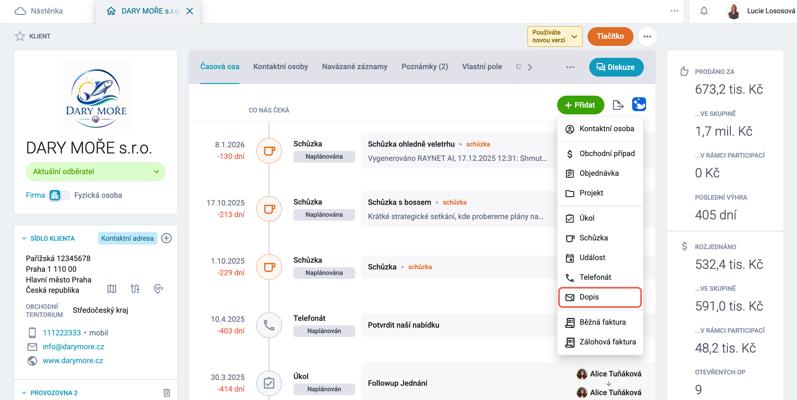Open info@darymore.cz email link
The width and height of the screenshot is (797, 400).
(73, 347)
